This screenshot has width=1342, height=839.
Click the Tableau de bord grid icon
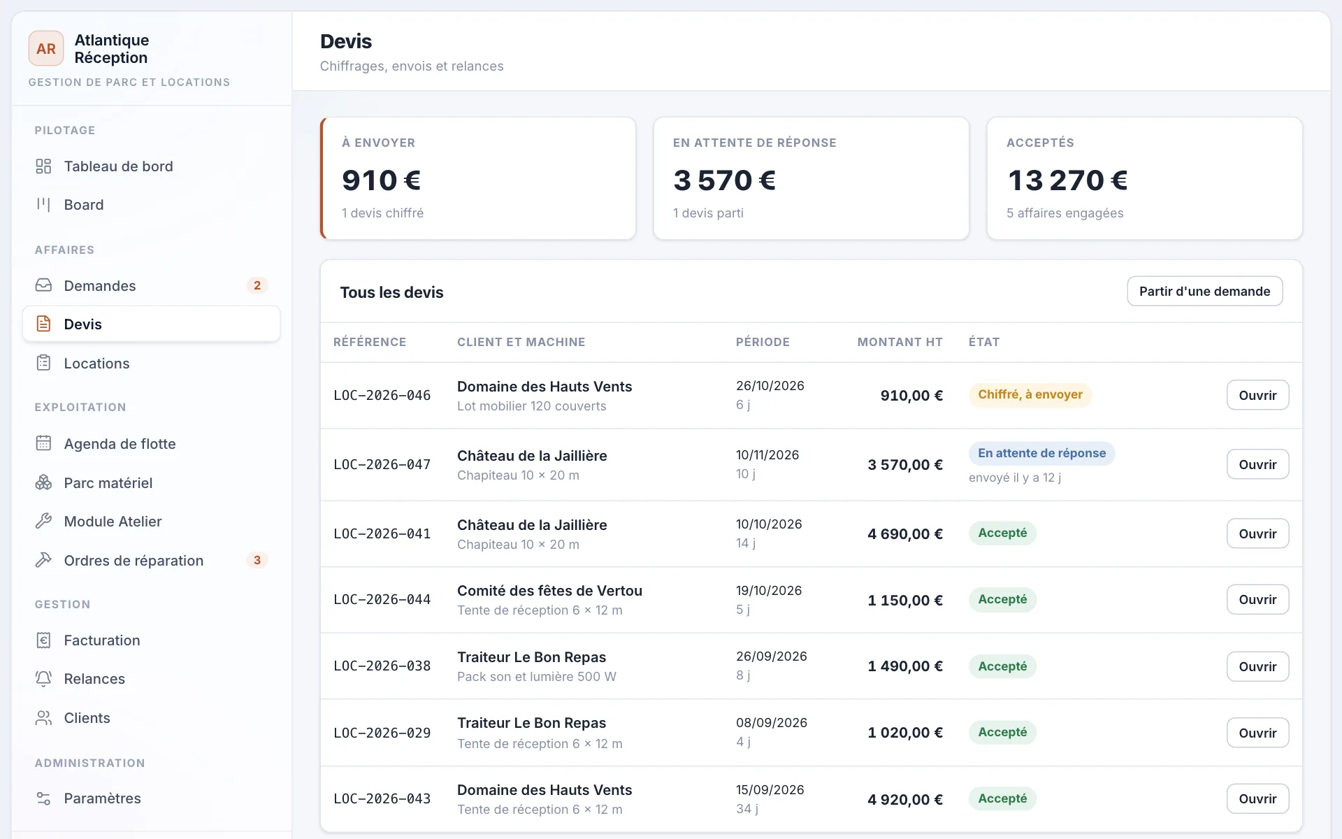[43, 166]
